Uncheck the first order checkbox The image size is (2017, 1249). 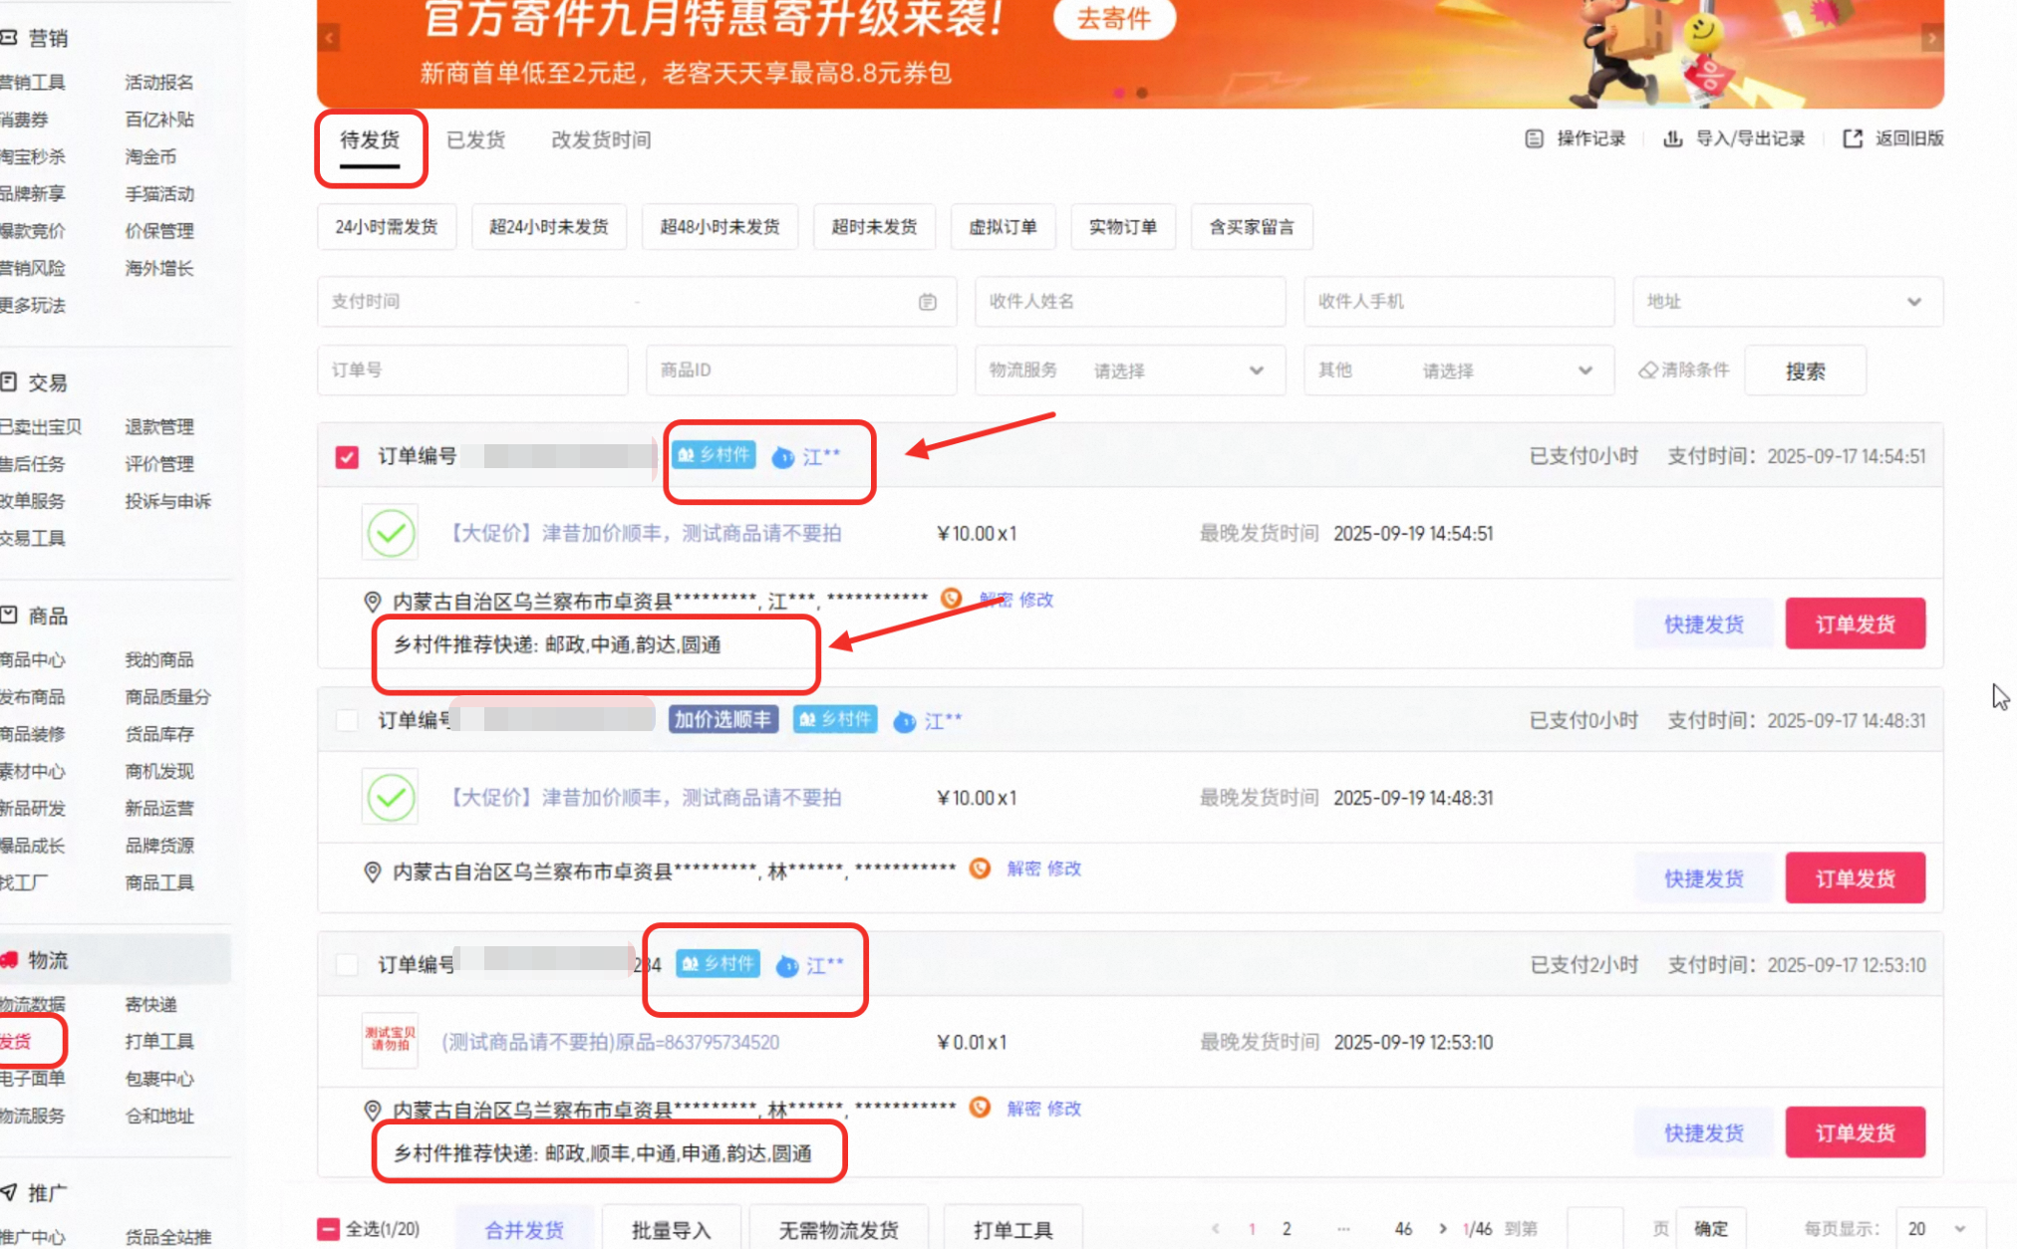pyautogui.click(x=347, y=457)
